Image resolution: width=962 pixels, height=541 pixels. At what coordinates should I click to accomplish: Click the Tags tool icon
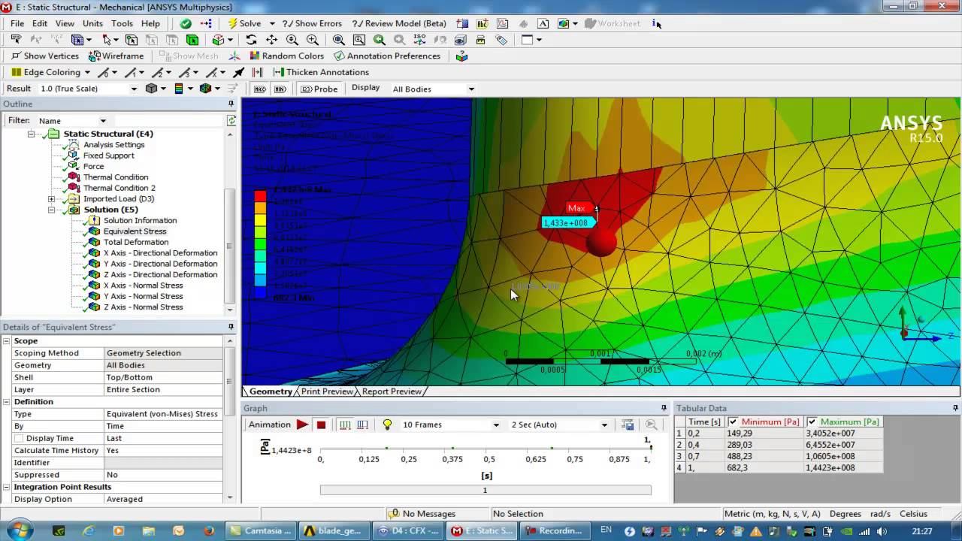pyautogui.click(x=501, y=40)
